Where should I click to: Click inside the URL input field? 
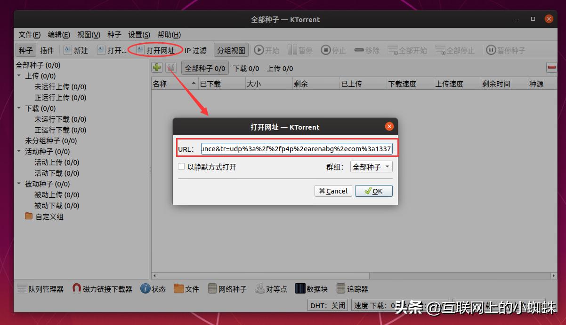point(297,148)
